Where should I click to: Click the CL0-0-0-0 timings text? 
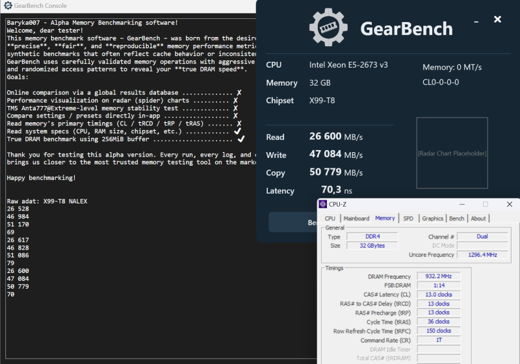point(441,82)
